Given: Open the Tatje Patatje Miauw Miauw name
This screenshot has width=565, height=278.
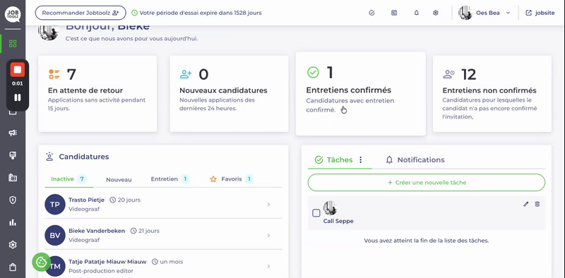Looking at the screenshot, I should tap(107, 262).
